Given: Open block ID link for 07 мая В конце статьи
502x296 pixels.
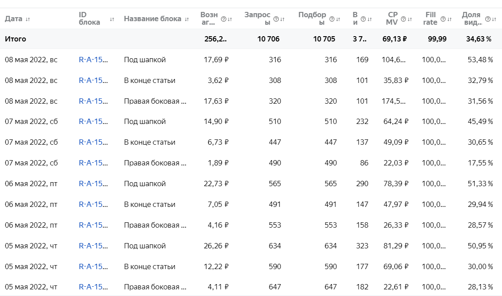Looking at the screenshot, I should tap(93, 142).
